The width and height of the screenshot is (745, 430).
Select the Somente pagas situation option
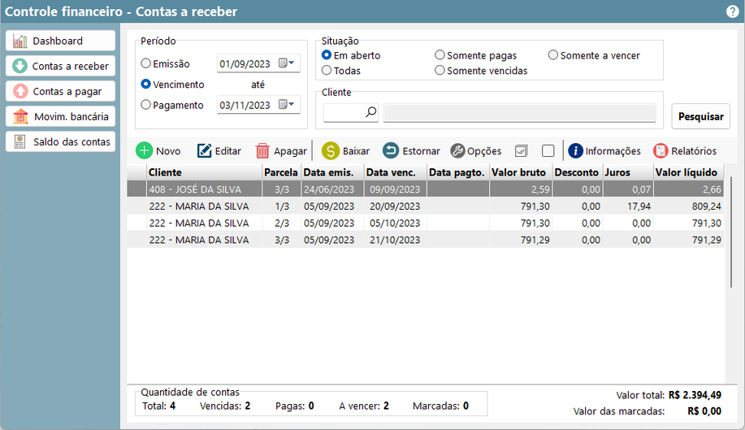[x=440, y=55]
